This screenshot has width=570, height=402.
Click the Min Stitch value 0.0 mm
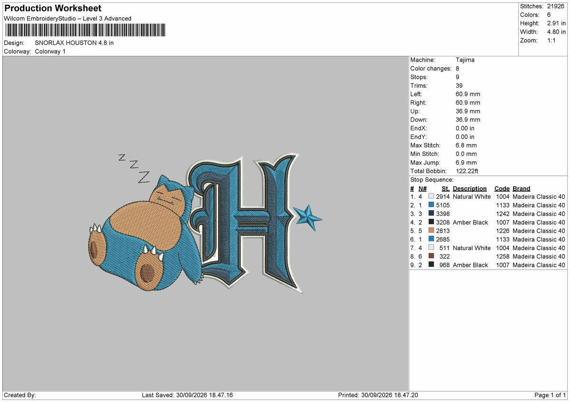466,154
